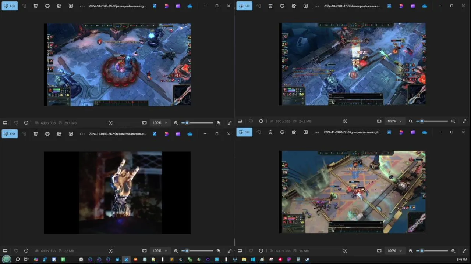
Task: Adjust zoom slider in teslaterminator window
Action: pyautogui.click(x=197, y=251)
